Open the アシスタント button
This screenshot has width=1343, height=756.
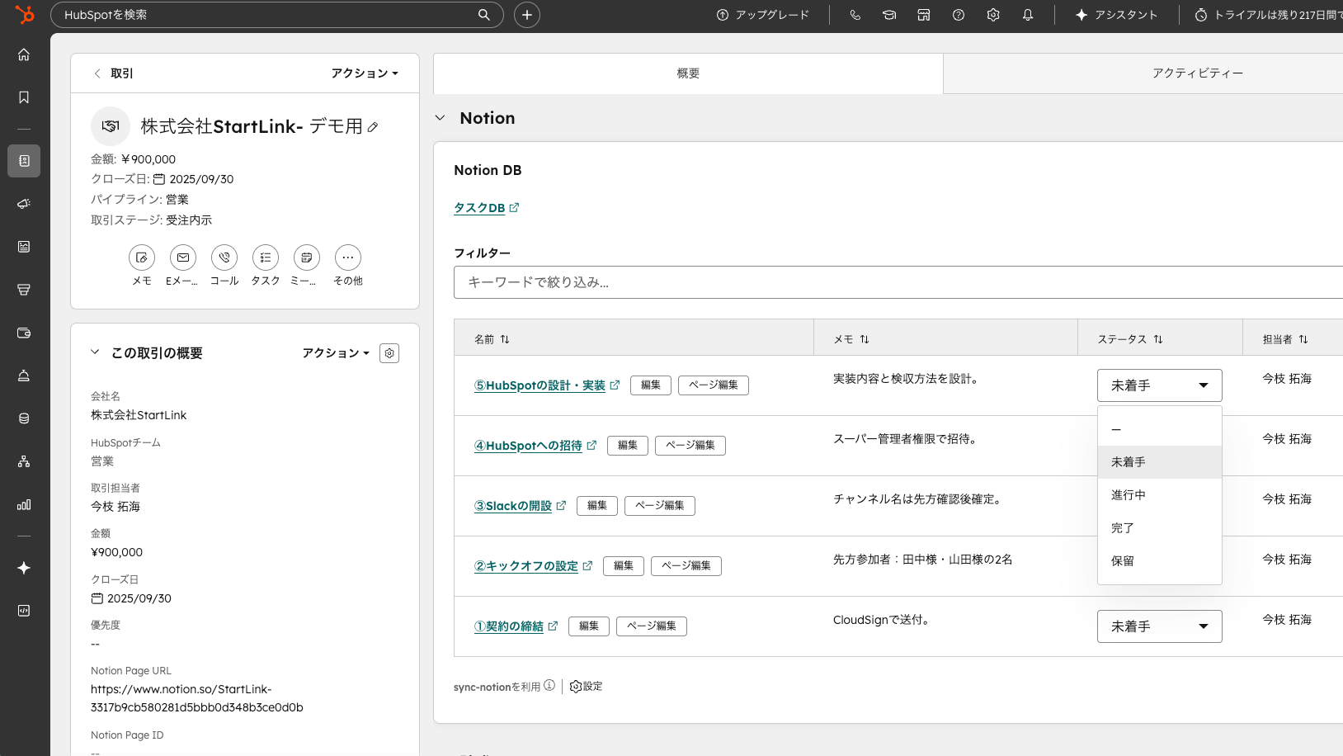click(x=1117, y=15)
